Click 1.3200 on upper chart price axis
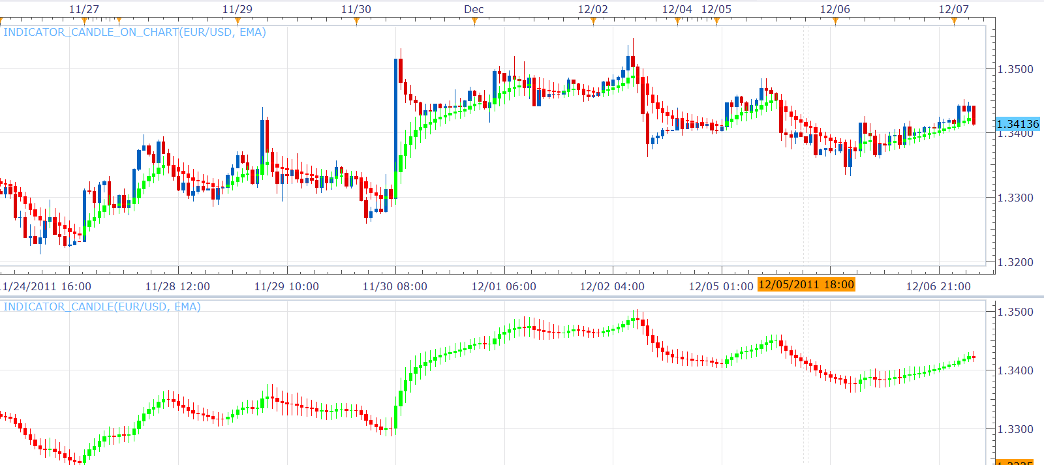The height and width of the screenshot is (465, 1044). tap(1016, 262)
